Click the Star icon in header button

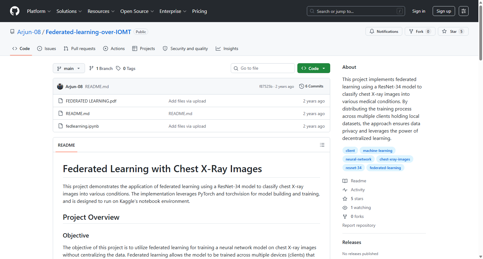click(x=444, y=31)
